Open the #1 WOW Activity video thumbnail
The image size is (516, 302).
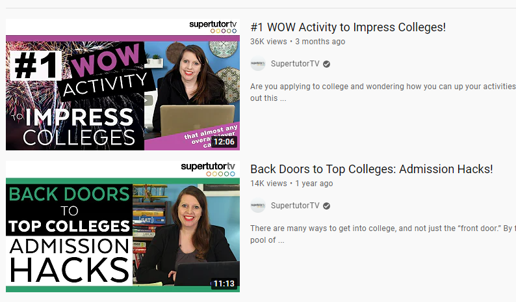pos(123,85)
